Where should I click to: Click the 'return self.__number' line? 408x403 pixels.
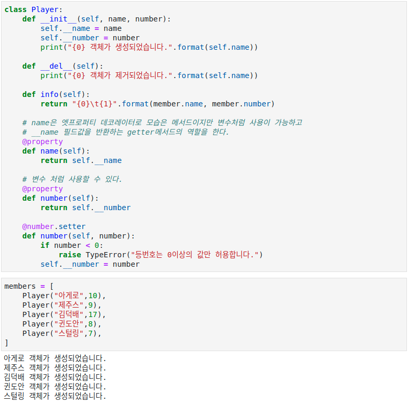coord(85,208)
